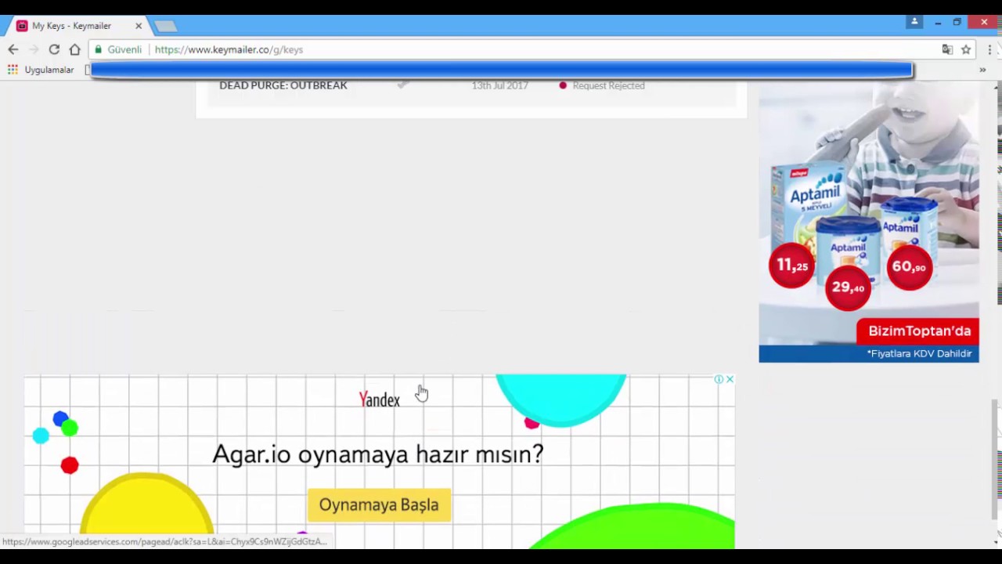This screenshot has width=1002, height=564.
Task: Click the page vertical scrollbar thumb
Action: click(x=996, y=458)
